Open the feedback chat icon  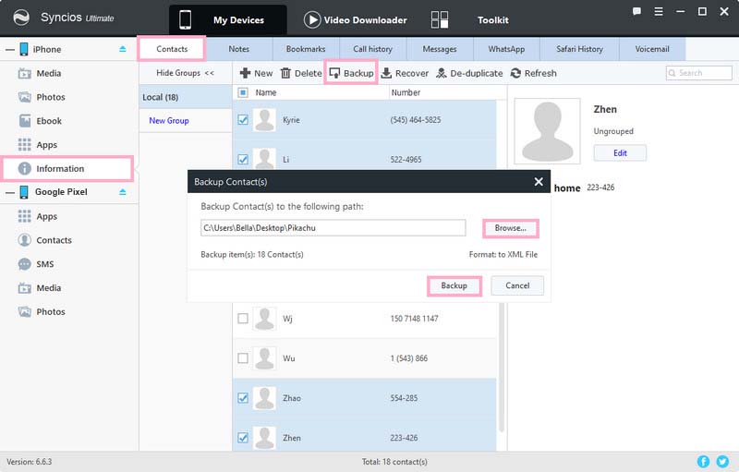[x=636, y=12]
